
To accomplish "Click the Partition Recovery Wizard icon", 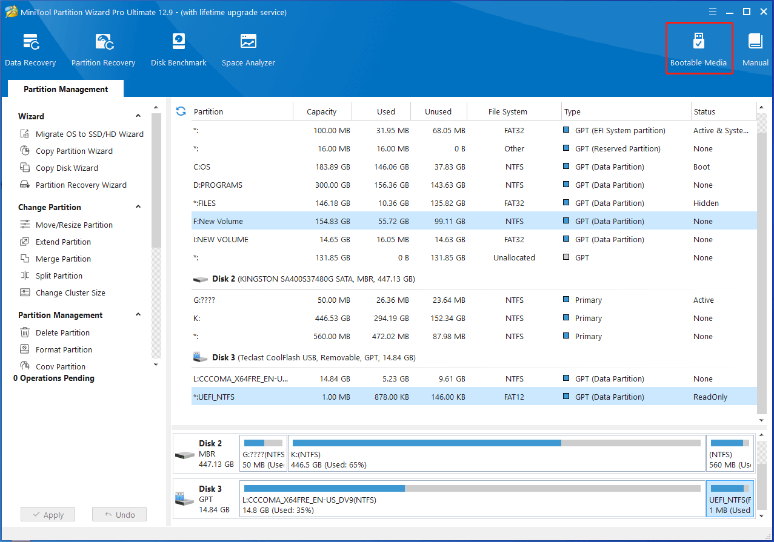I will (25, 185).
